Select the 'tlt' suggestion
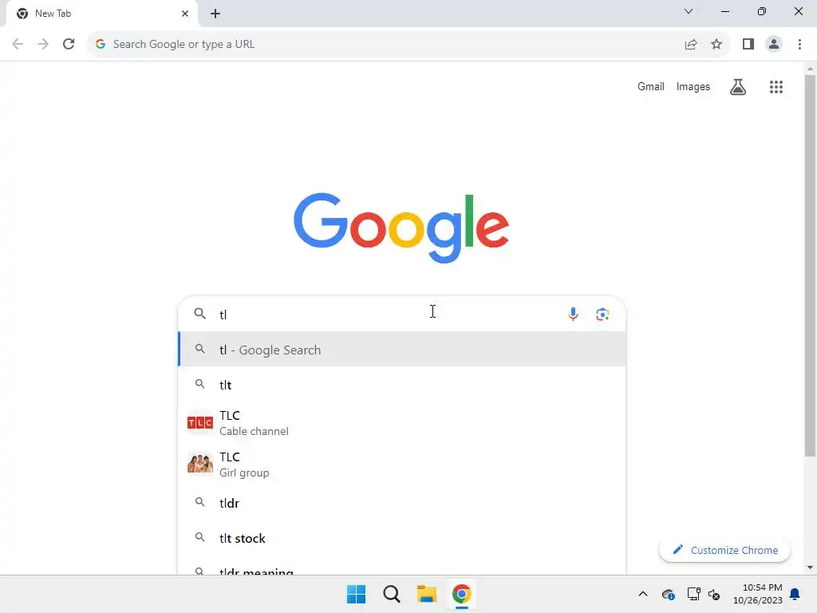 coord(402,385)
